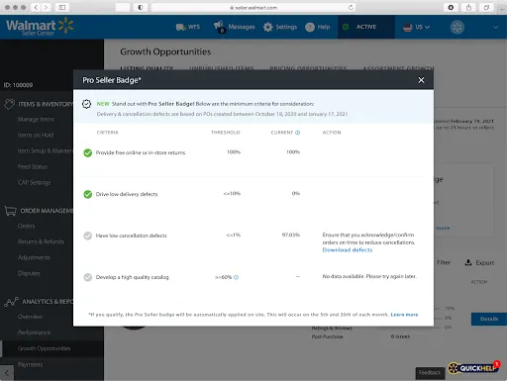
Task: Click green check for delivery defects criterion
Action: tap(88, 194)
